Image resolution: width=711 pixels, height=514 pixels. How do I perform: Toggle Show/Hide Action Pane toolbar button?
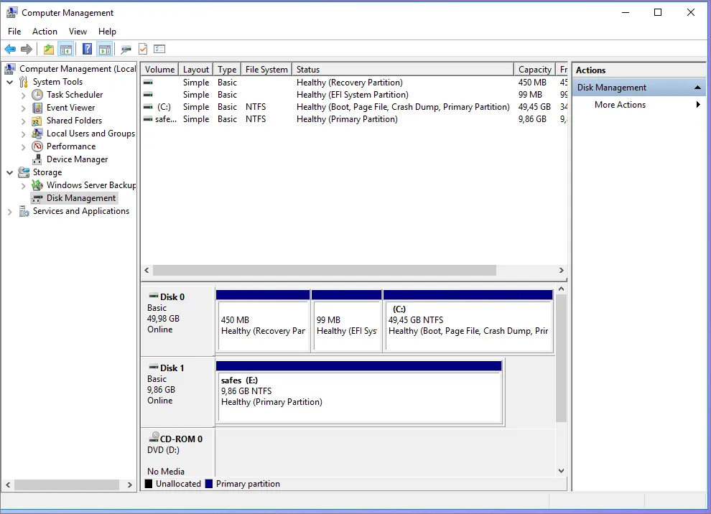(105, 49)
